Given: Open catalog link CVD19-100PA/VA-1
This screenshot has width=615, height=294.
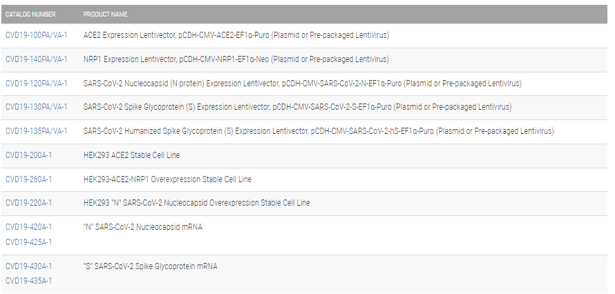Looking at the screenshot, I should click(36, 35).
